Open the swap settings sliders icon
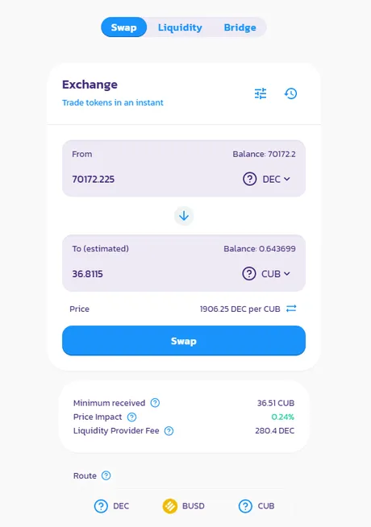Screen dimensions: 371x527 click(x=261, y=93)
